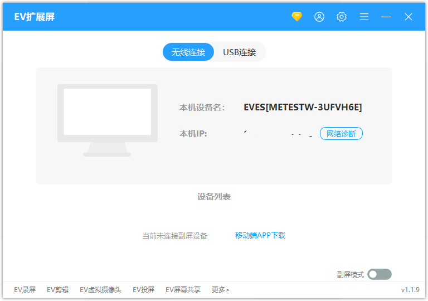428x301 pixels.
Task: Select the 无线连接 tab
Action: [x=188, y=52]
